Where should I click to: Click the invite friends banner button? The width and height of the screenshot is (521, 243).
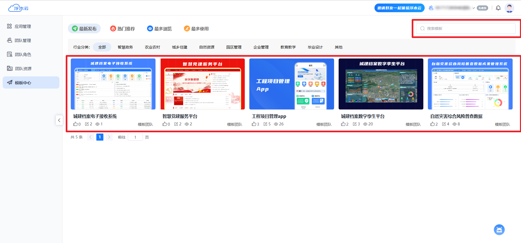click(x=399, y=8)
